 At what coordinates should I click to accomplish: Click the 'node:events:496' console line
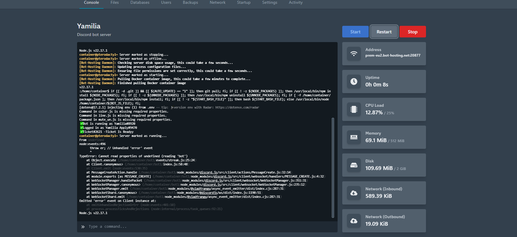click(92, 144)
